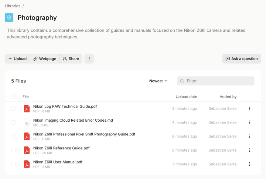Open Nikon Imaging Cloud Related Error Codes.md
266x179 pixels.
(73, 121)
